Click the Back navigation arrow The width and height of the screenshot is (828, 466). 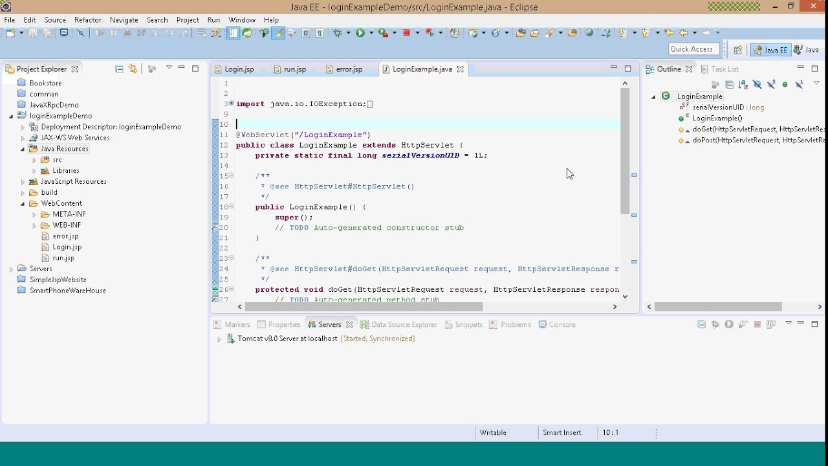tap(683, 32)
